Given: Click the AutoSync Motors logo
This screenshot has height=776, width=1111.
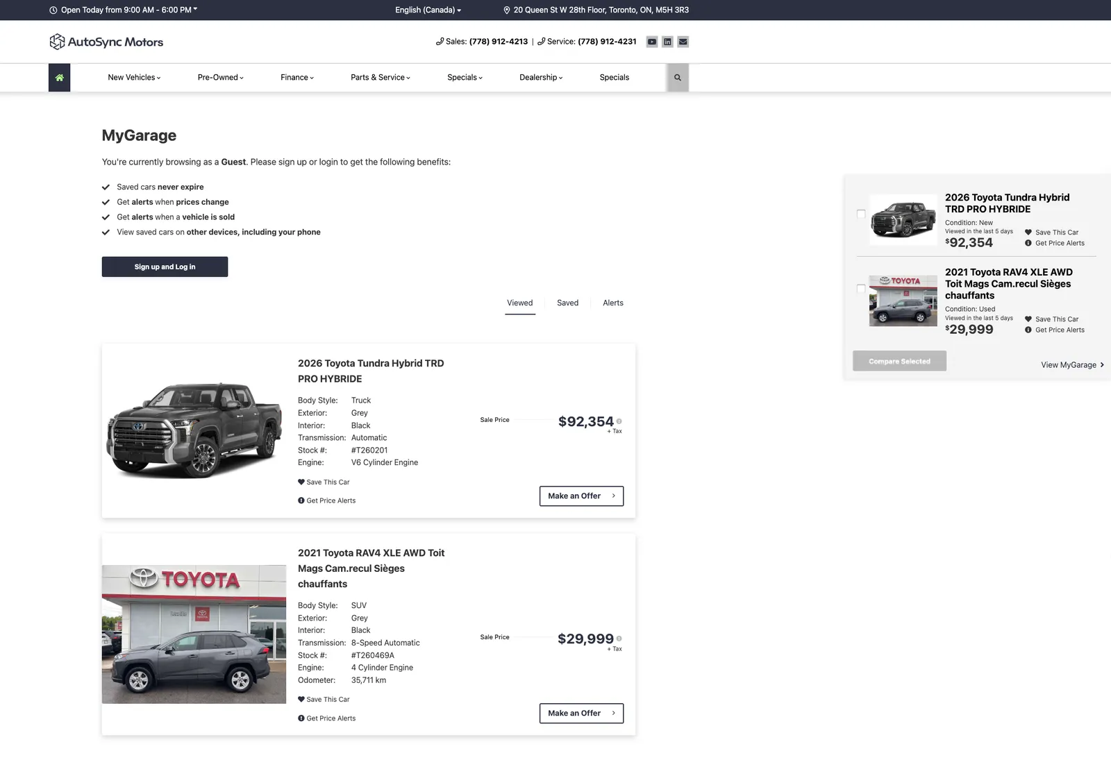Looking at the screenshot, I should (x=106, y=42).
